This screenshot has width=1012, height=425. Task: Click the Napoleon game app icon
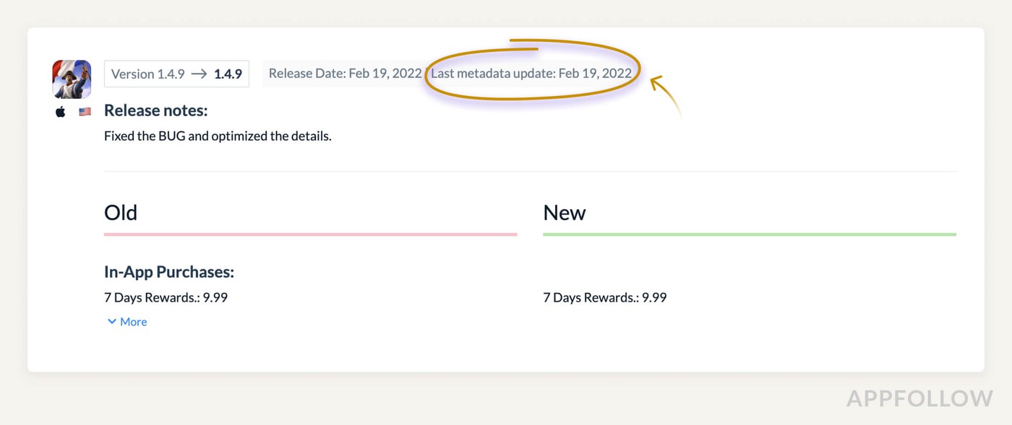[x=72, y=79]
